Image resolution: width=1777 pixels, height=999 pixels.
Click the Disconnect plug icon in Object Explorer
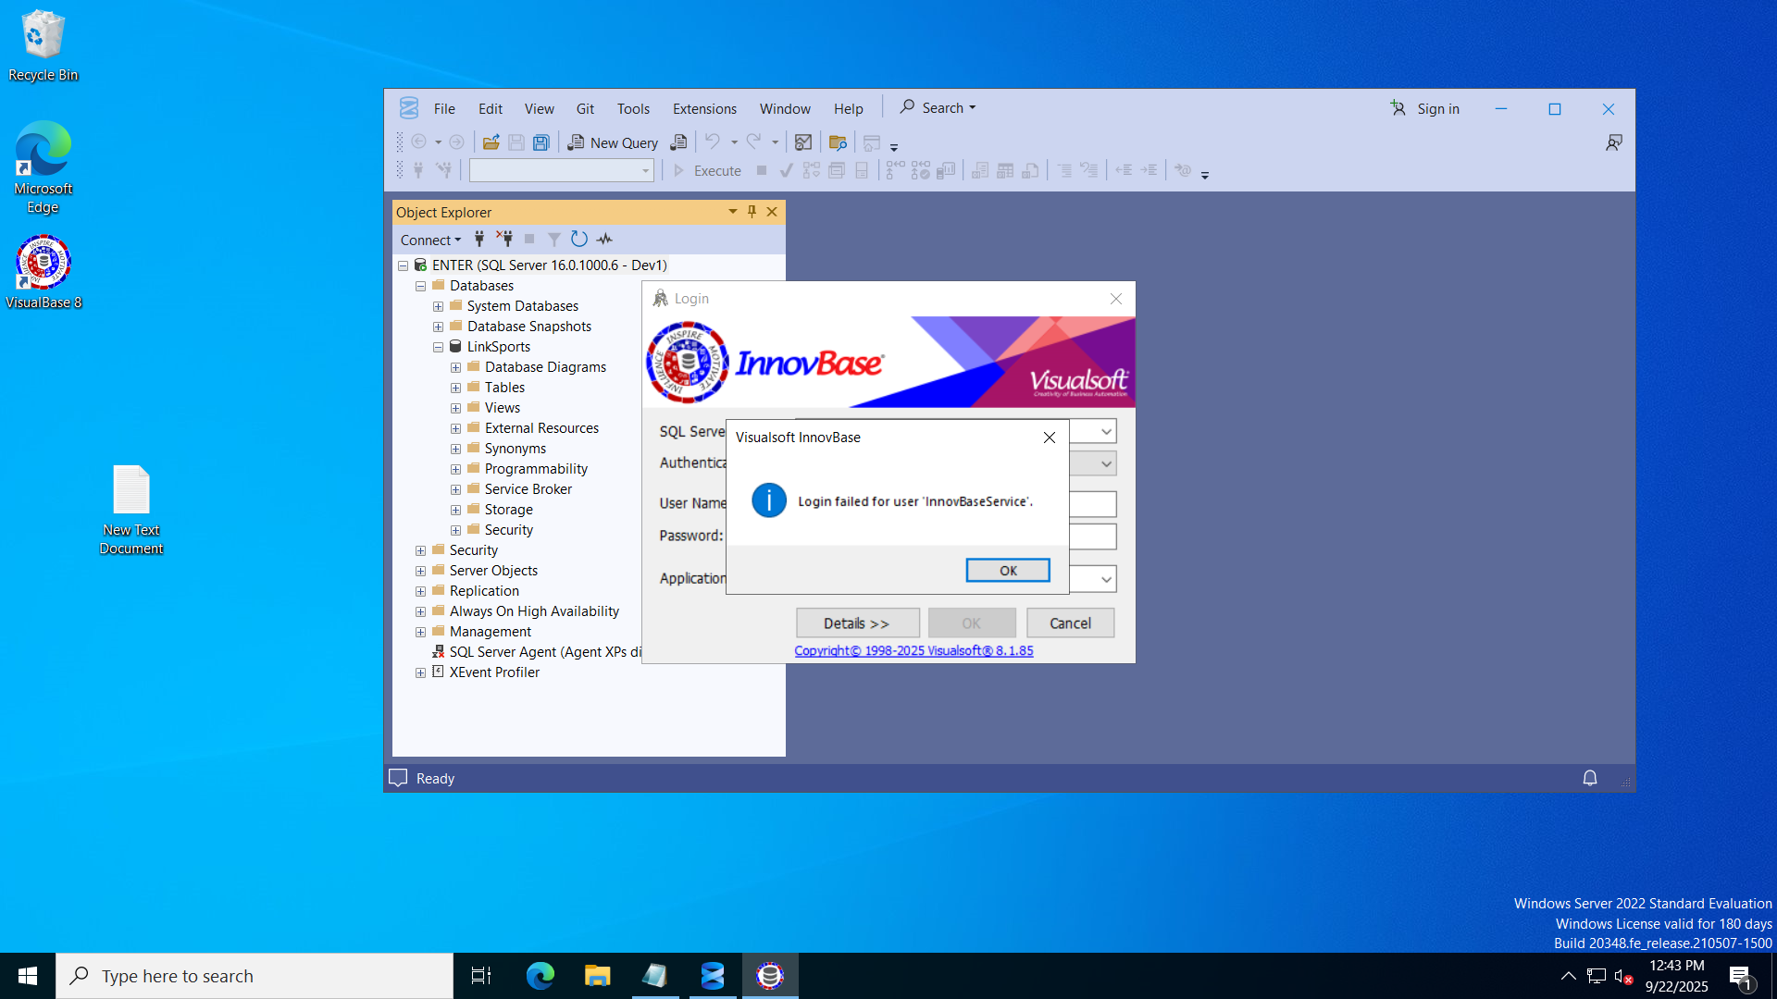coord(504,240)
